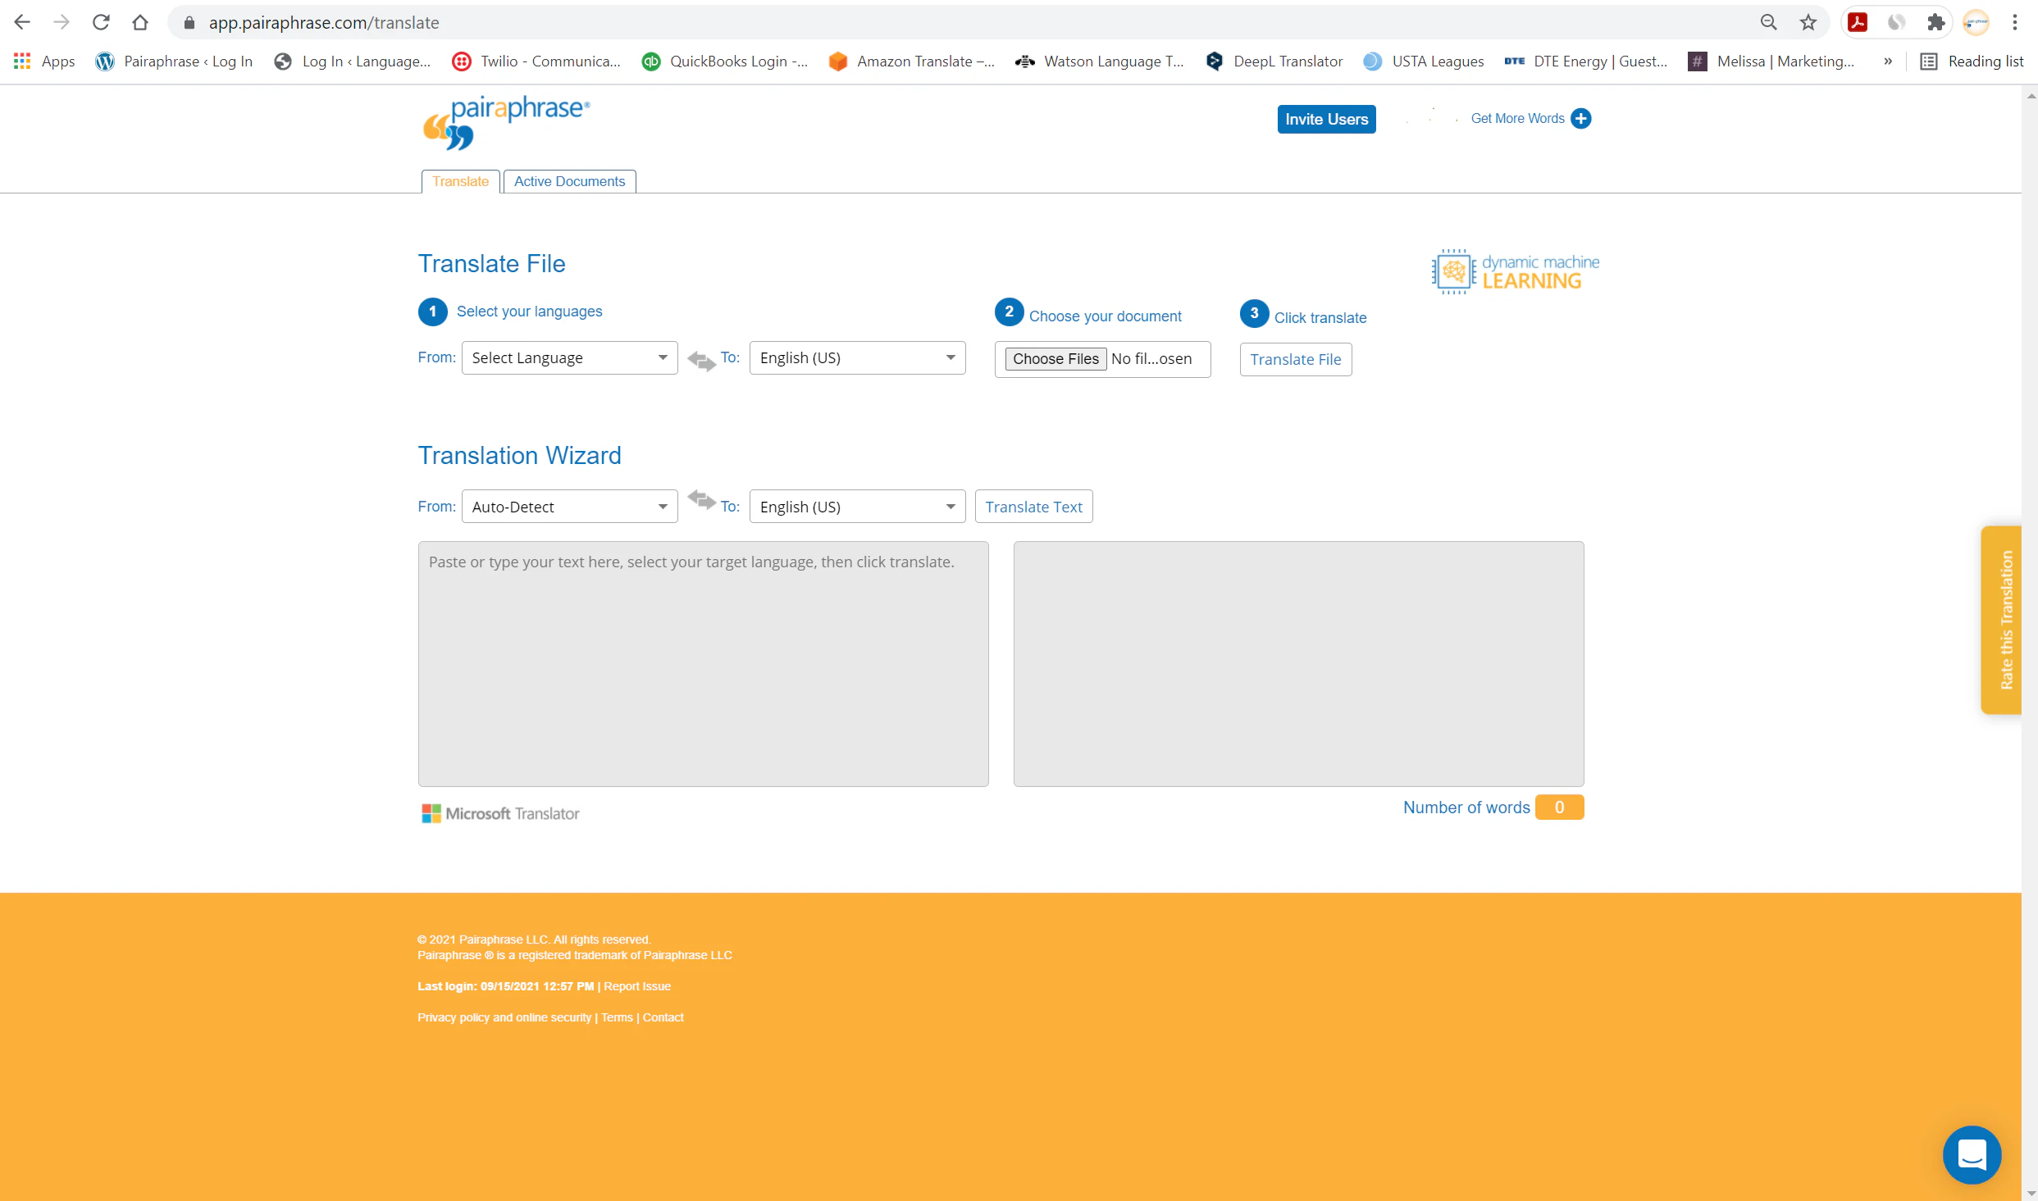Click the grey circular extension icon

(1897, 22)
